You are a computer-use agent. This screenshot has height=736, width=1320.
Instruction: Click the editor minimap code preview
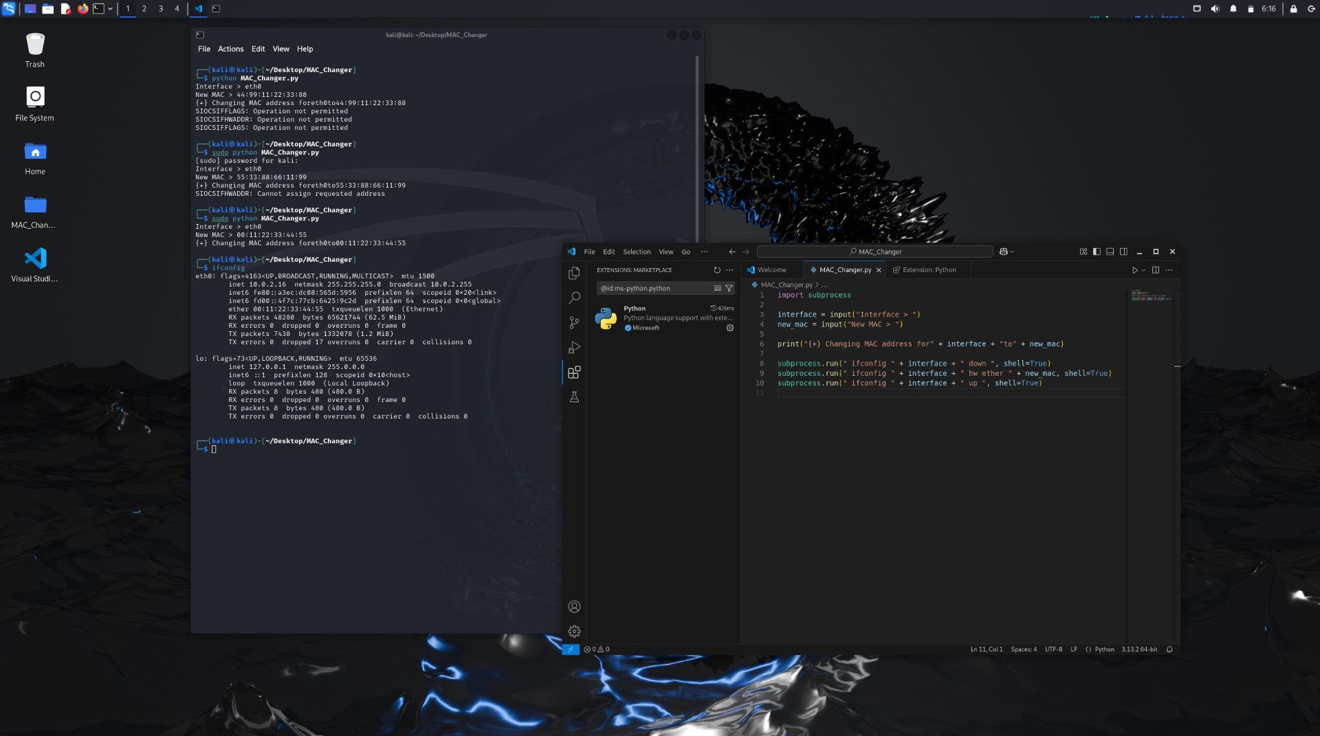1150,297
